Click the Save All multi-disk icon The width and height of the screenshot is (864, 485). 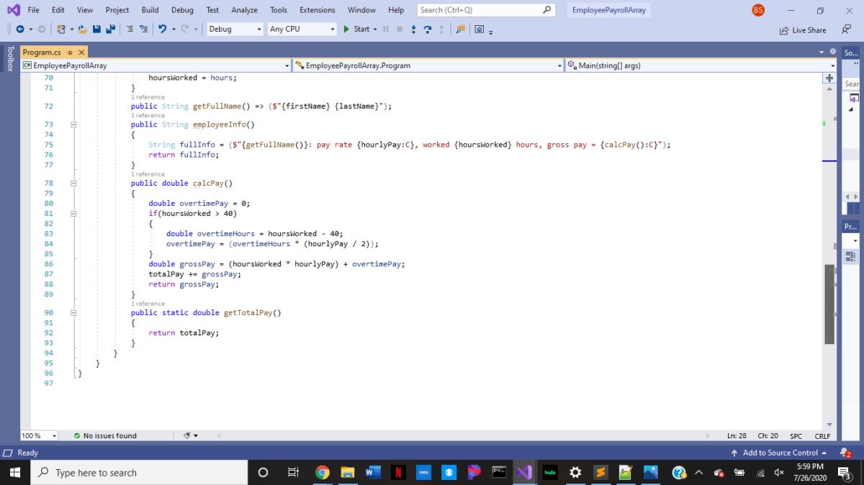(110, 30)
